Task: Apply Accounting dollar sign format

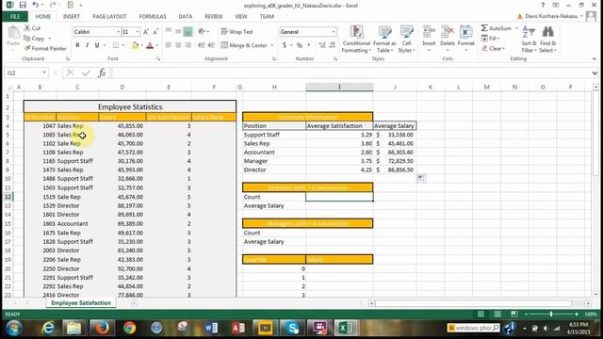Action: point(285,45)
